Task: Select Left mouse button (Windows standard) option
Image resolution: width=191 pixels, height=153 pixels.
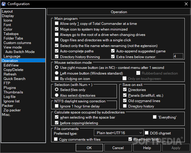Action: 56,73
